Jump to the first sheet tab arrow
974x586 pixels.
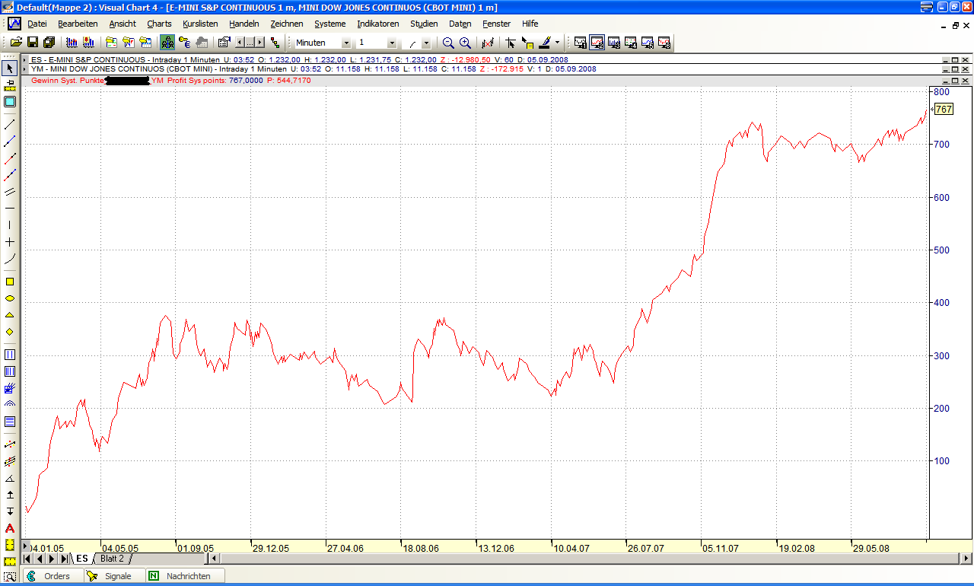click(28, 559)
